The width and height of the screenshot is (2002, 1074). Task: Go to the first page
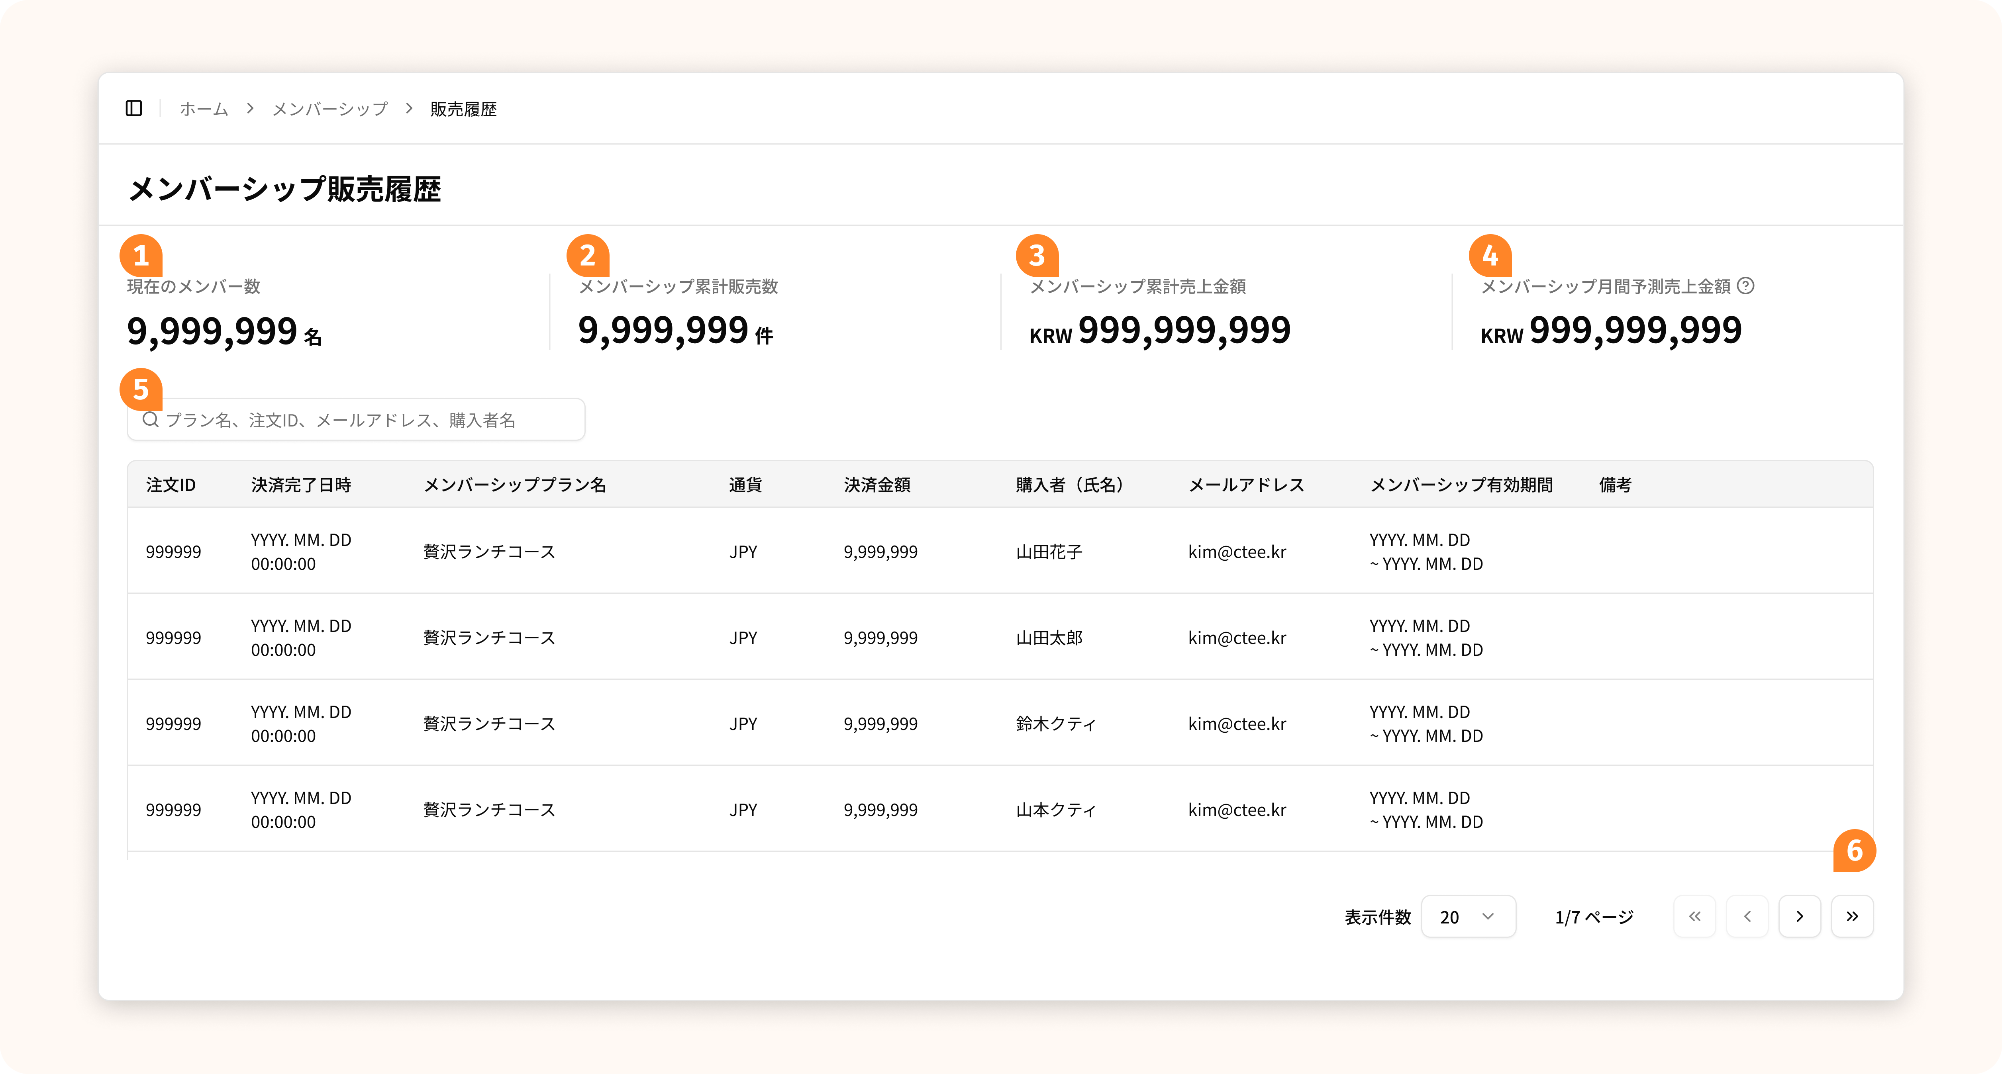coord(1694,916)
